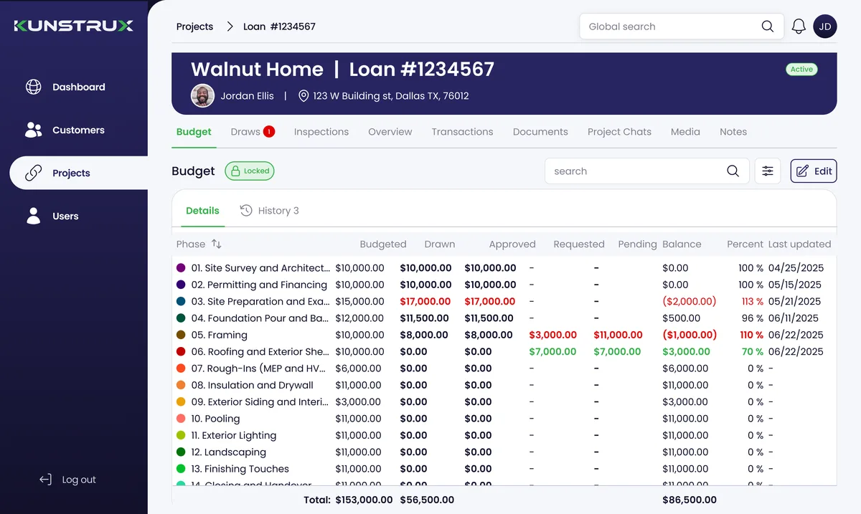Click the $153,000.00 total budgeted

coord(364,500)
